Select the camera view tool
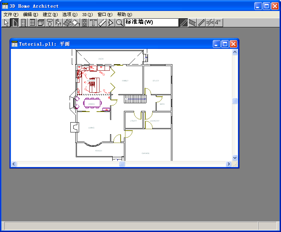 111,23
